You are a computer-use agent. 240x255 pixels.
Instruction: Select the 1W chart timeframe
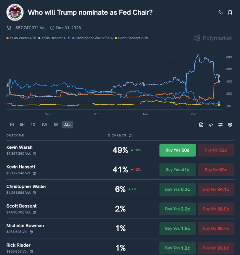(x=44, y=125)
